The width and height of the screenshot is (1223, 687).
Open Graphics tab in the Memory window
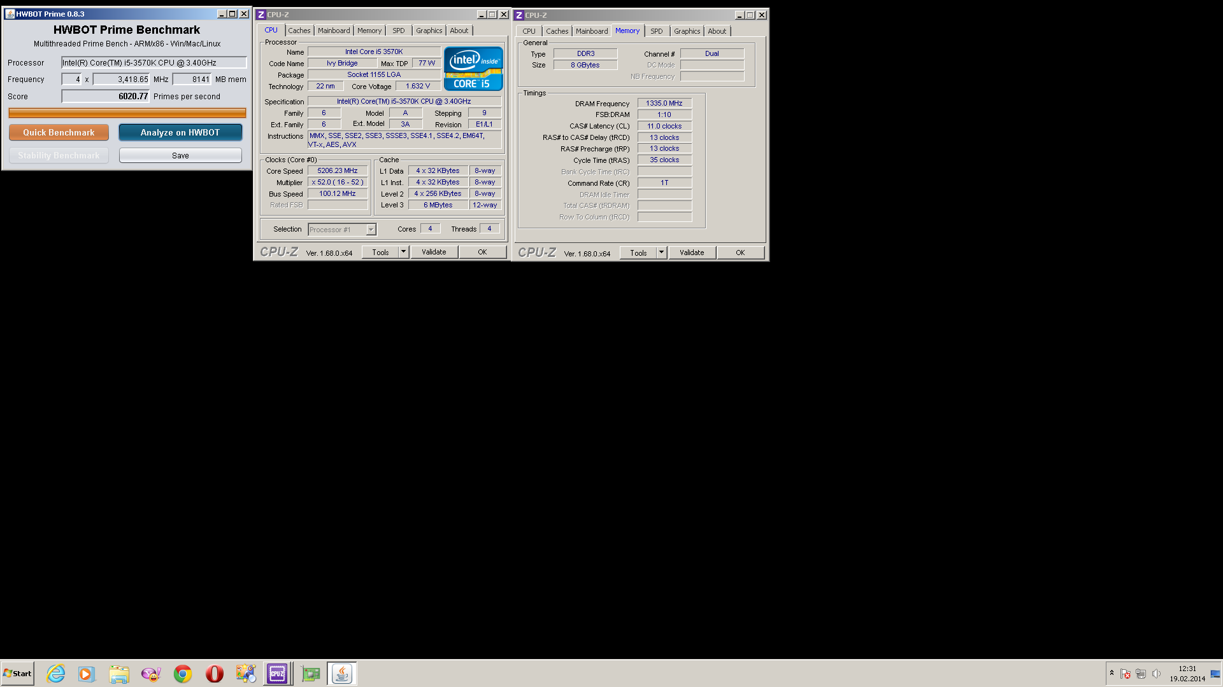point(687,31)
